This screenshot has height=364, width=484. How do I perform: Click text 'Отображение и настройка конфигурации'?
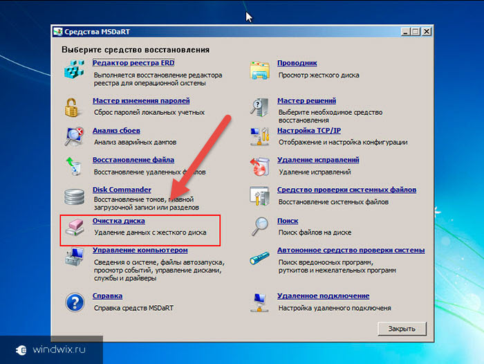click(x=343, y=142)
